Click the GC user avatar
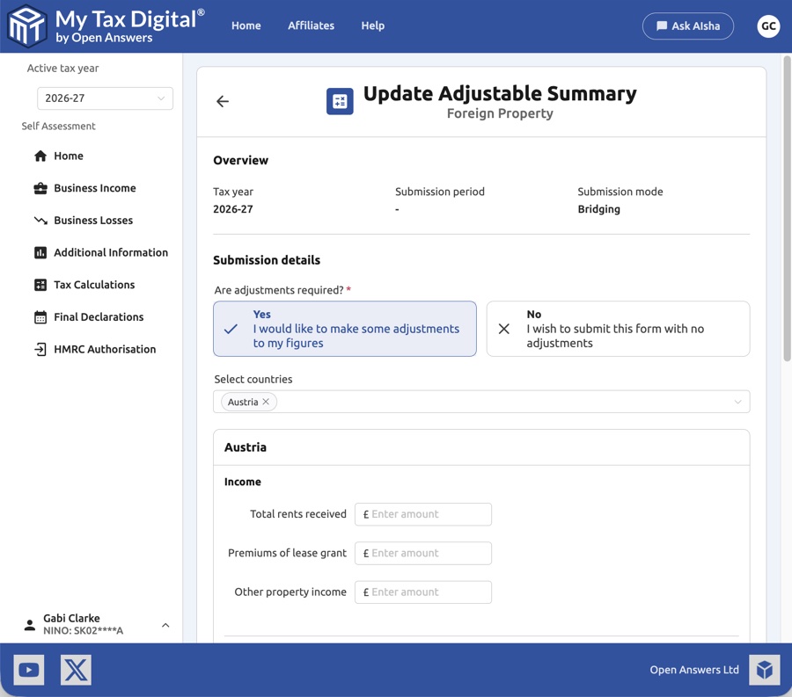Screen dimensions: 792x697 [x=767, y=26]
